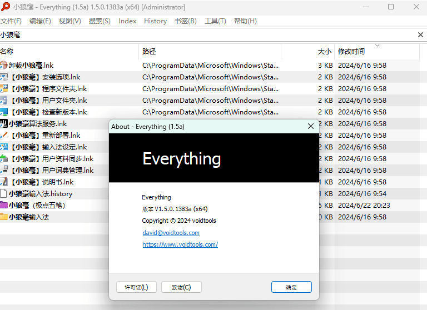
Task: Click the 【小狼毫】安装选项.lnk shortcut icon
Action: click(4, 77)
